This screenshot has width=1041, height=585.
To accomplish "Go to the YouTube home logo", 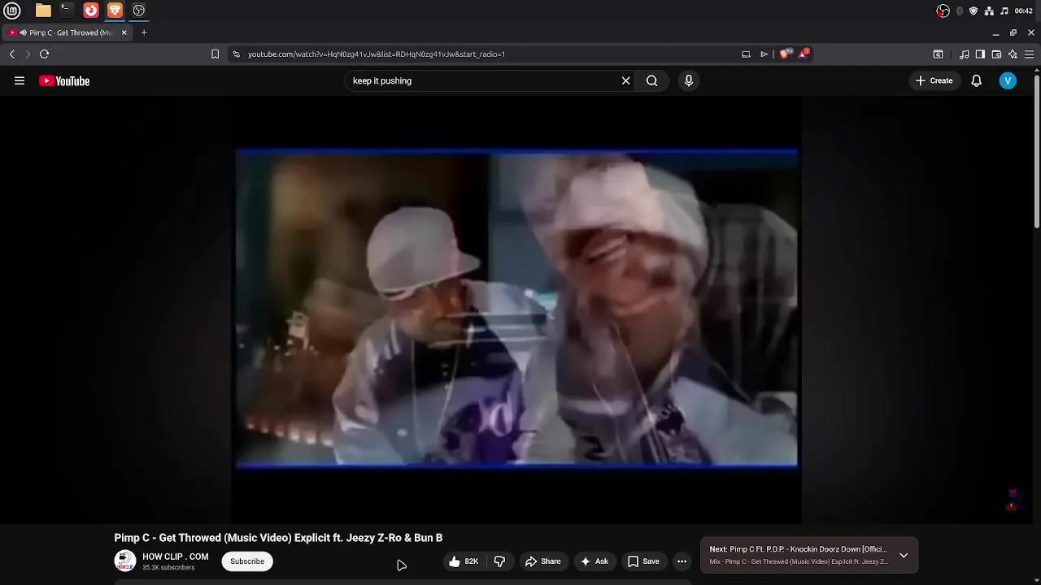I will coord(64,80).
